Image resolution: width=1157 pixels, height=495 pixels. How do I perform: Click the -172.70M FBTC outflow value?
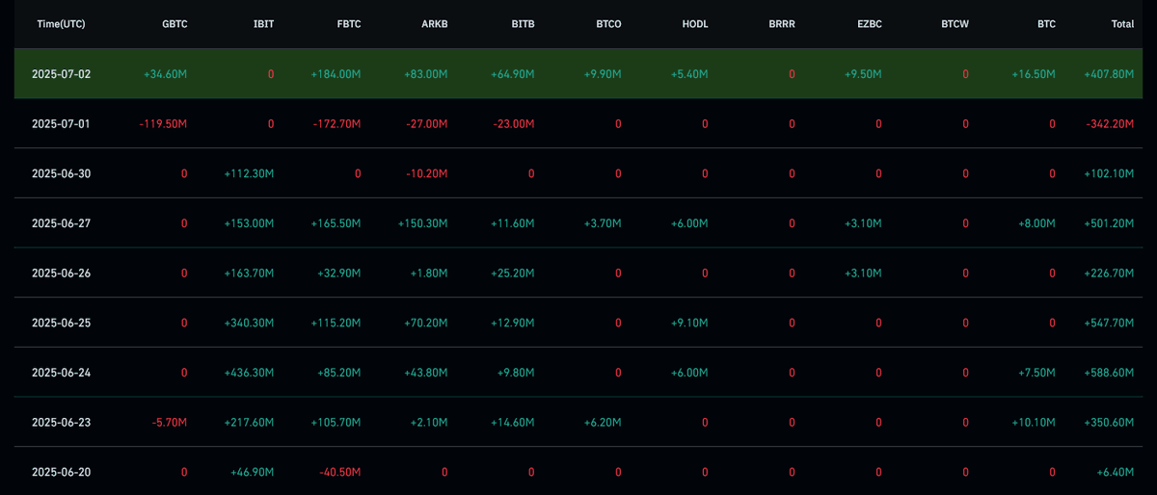(336, 124)
